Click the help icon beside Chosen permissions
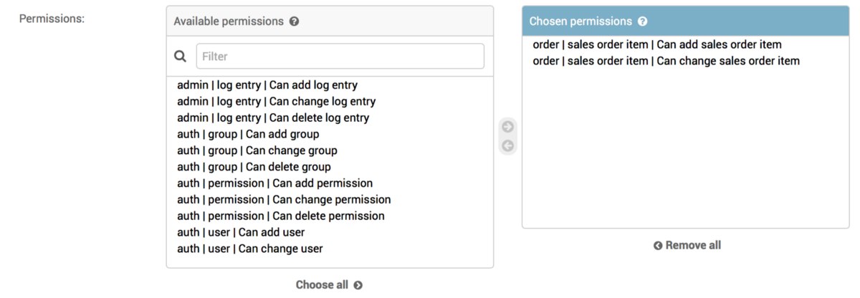The image size is (860, 298). coord(643,21)
